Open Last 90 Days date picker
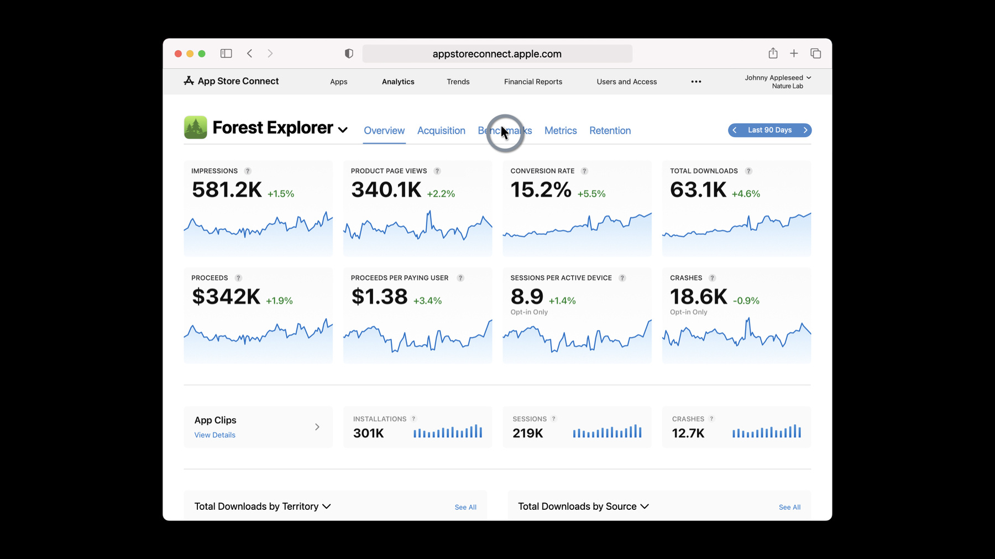This screenshot has height=559, width=995. [x=769, y=130]
